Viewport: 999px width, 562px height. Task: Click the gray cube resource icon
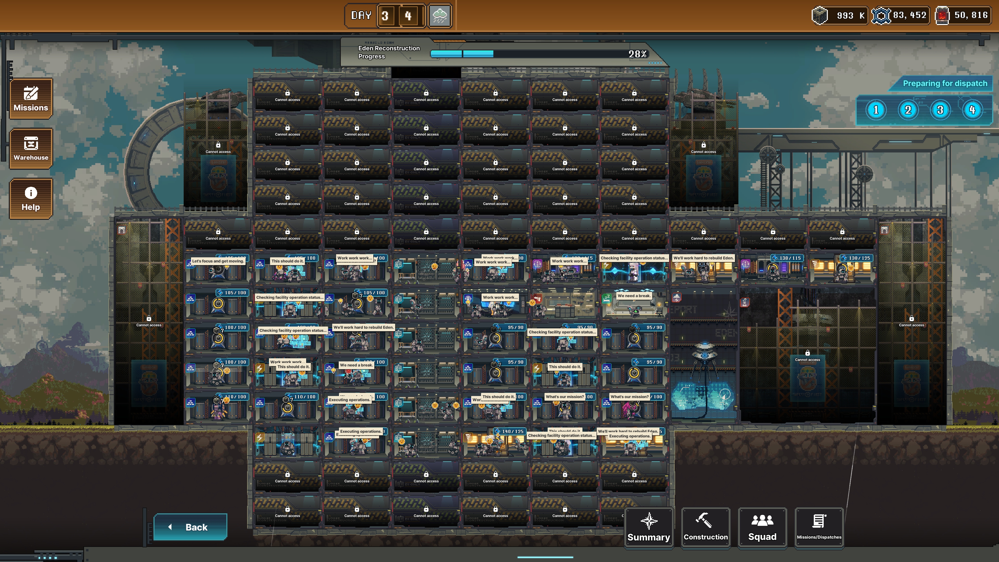click(x=819, y=16)
